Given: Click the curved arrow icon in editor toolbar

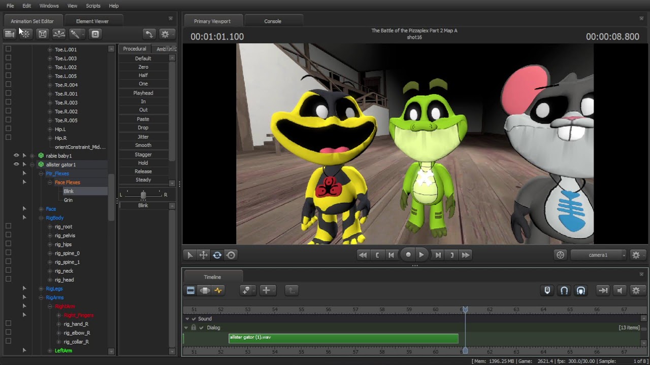Looking at the screenshot, I should click(x=149, y=34).
